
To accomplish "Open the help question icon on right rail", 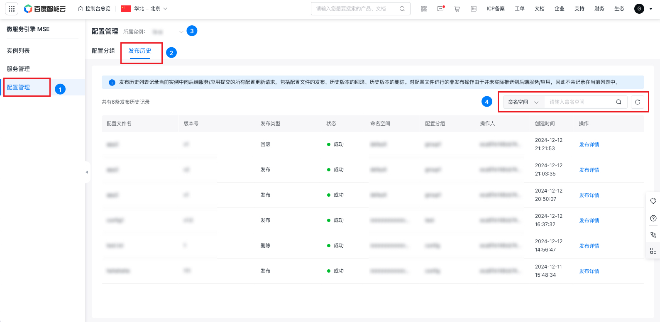I will (653, 218).
